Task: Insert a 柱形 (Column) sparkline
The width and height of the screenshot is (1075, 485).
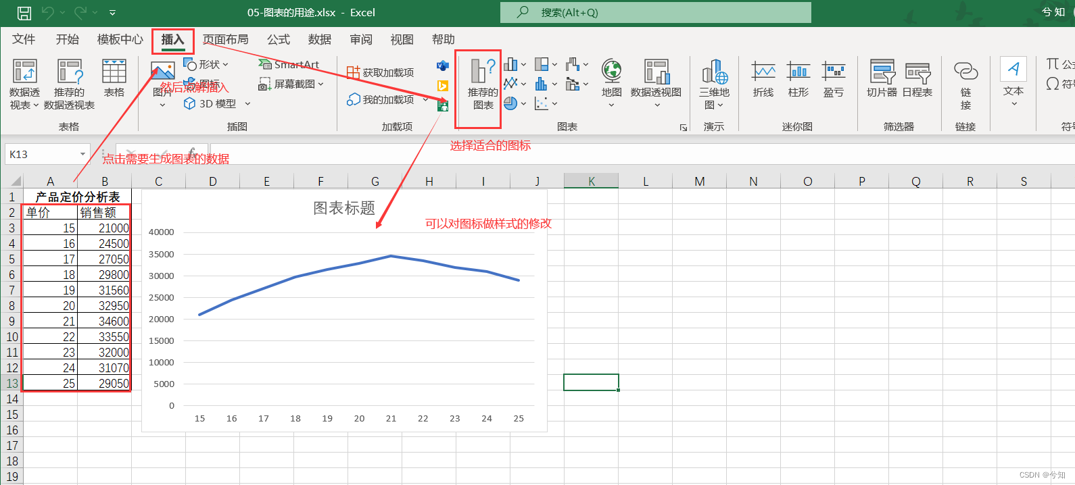Action: (x=798, y=79)
